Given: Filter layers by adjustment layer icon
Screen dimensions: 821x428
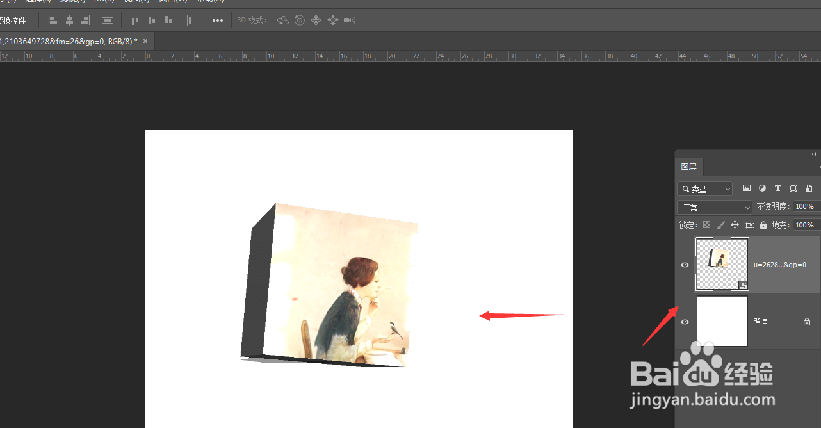Looking at the screenshot, I should click(x=762, y=188).
